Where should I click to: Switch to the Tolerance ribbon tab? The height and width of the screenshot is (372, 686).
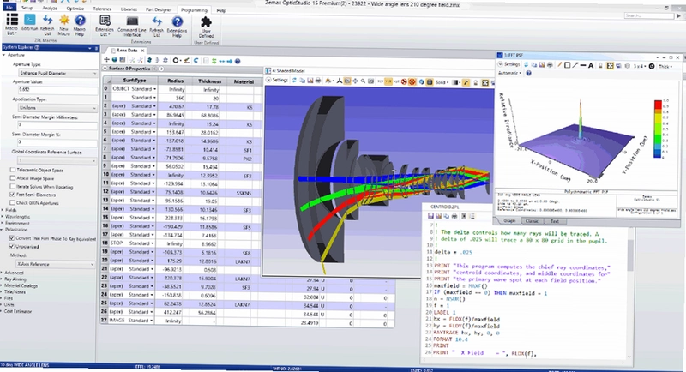[x=102, y=9]
